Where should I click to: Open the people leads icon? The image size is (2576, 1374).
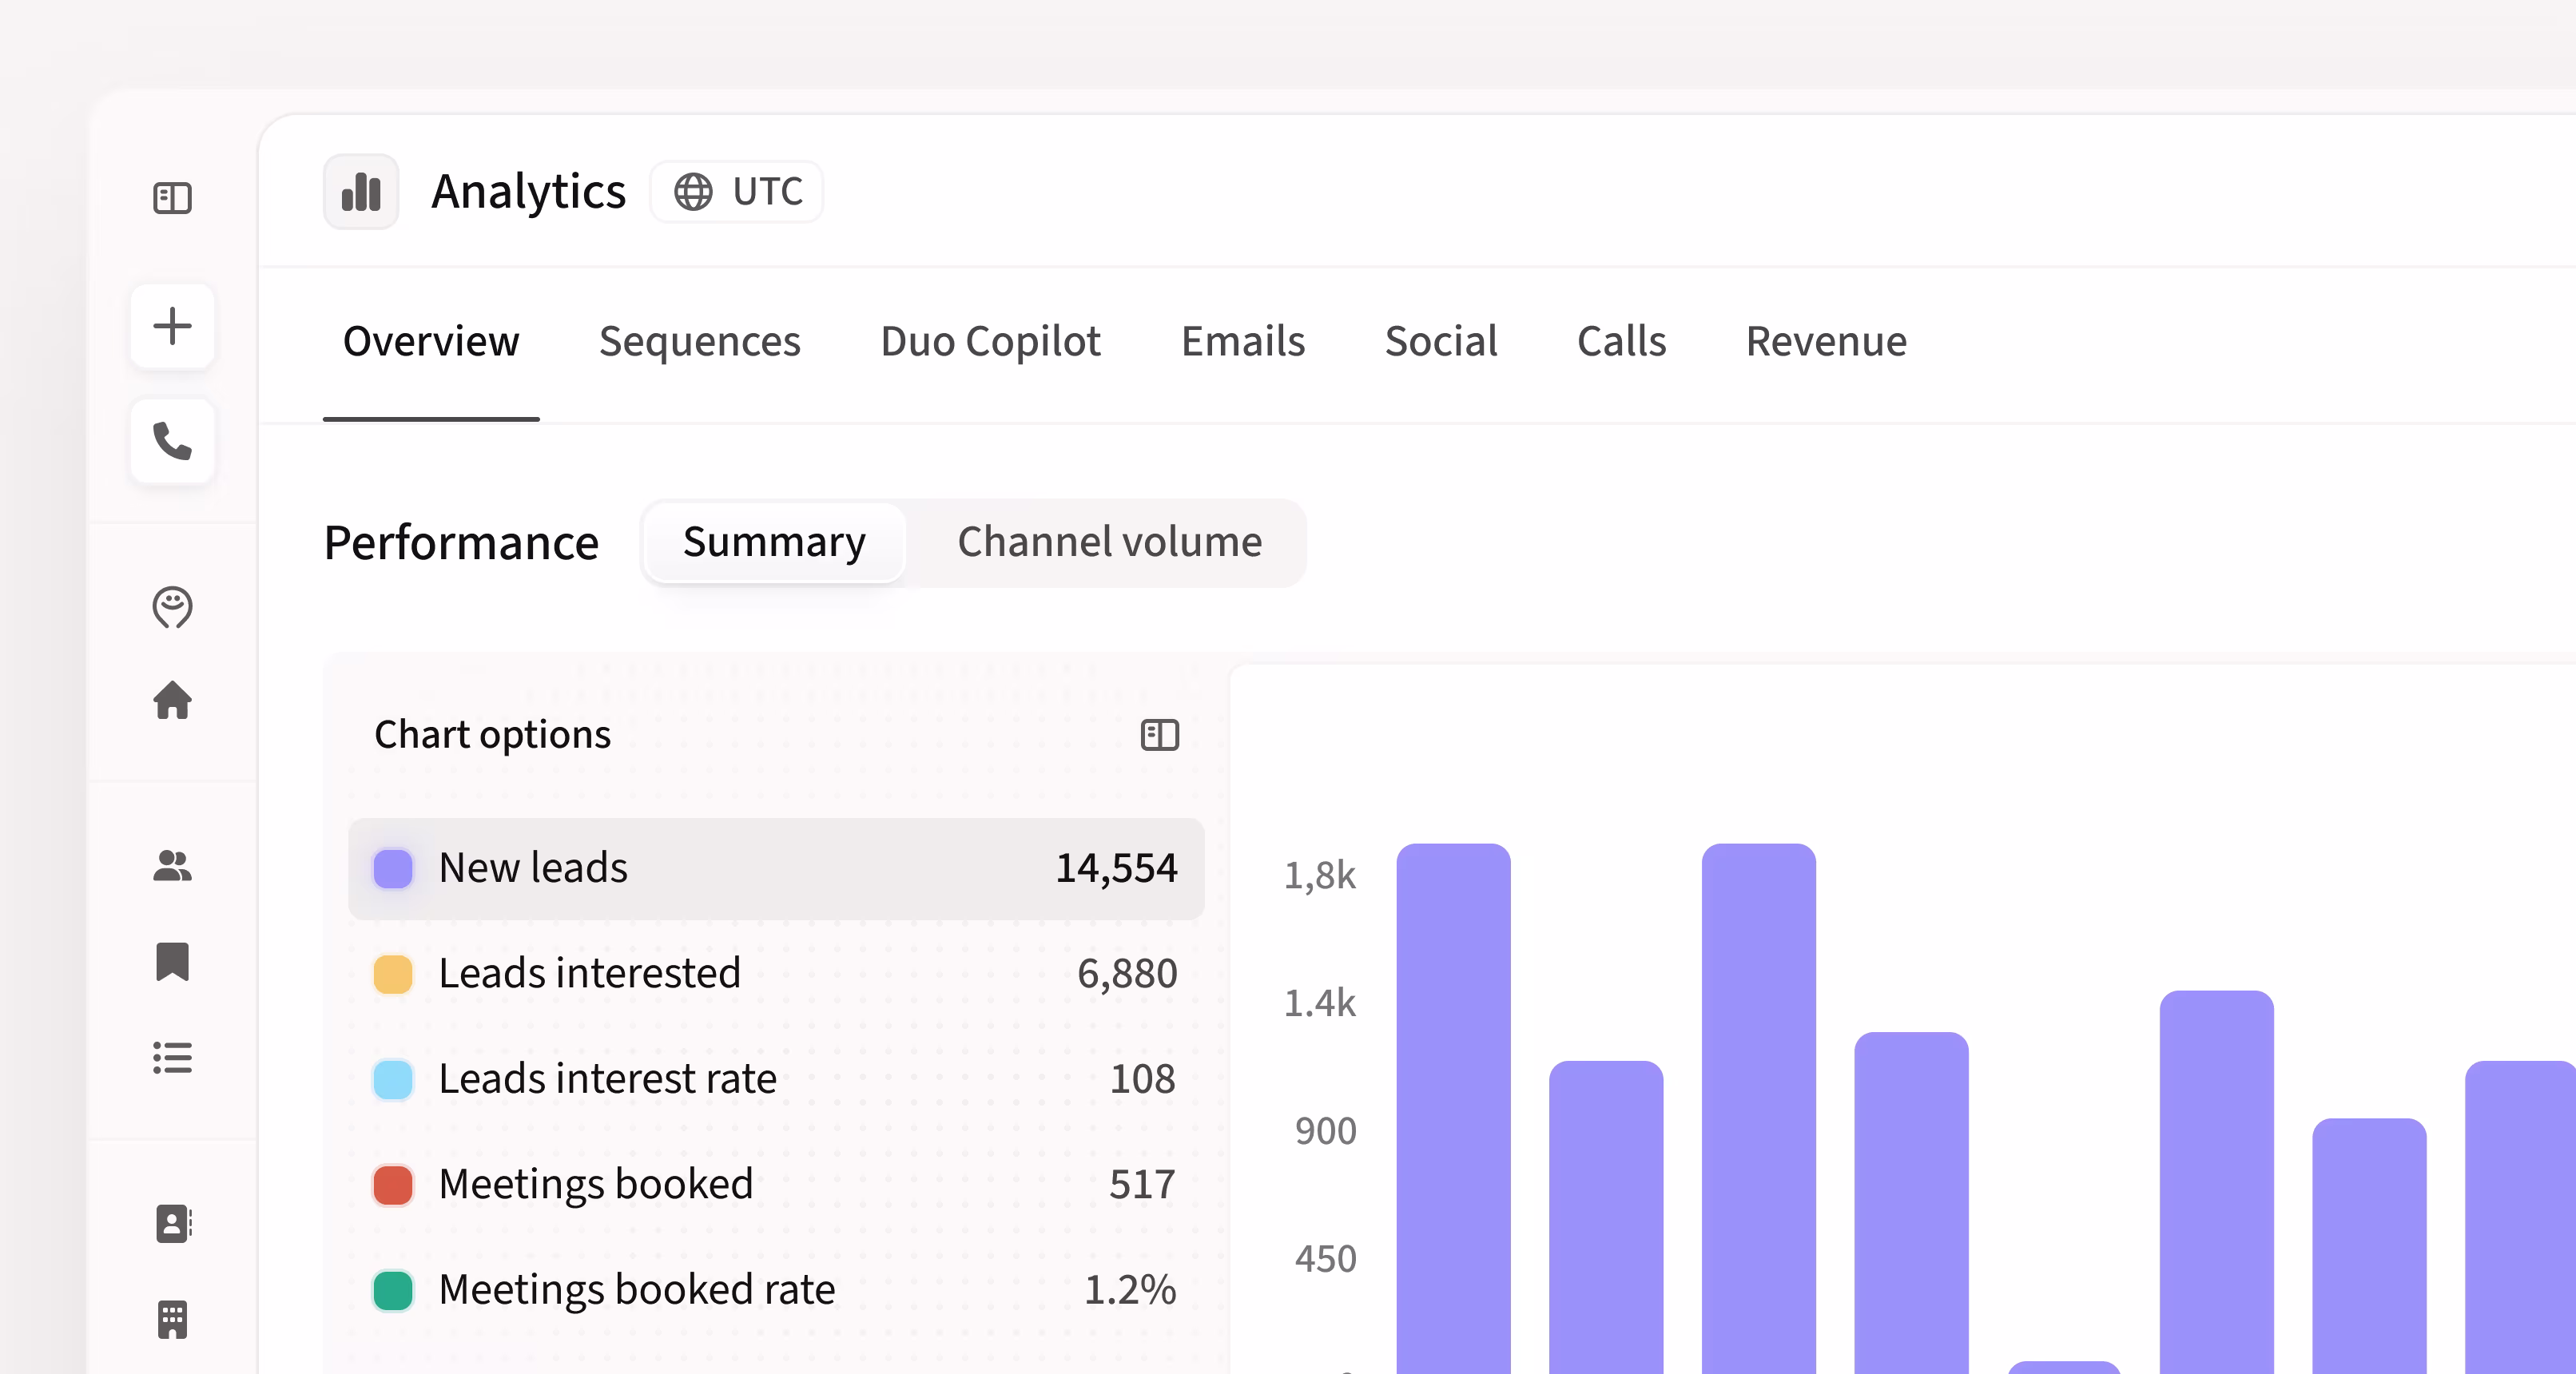pos(172,866)
